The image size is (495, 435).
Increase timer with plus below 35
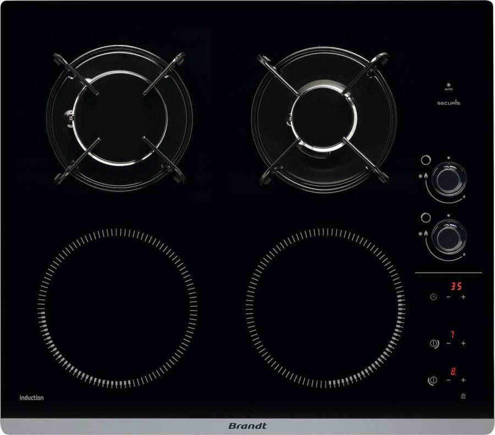tap(463, 297)
